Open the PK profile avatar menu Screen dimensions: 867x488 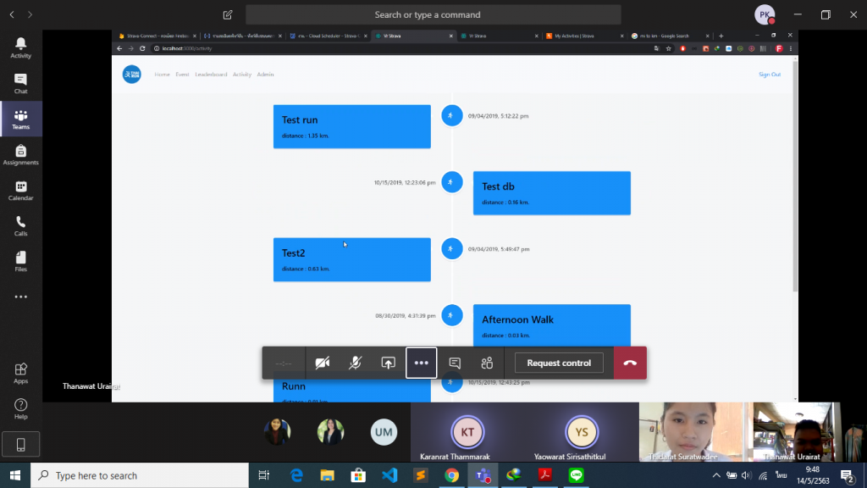[x=764, y=14]
